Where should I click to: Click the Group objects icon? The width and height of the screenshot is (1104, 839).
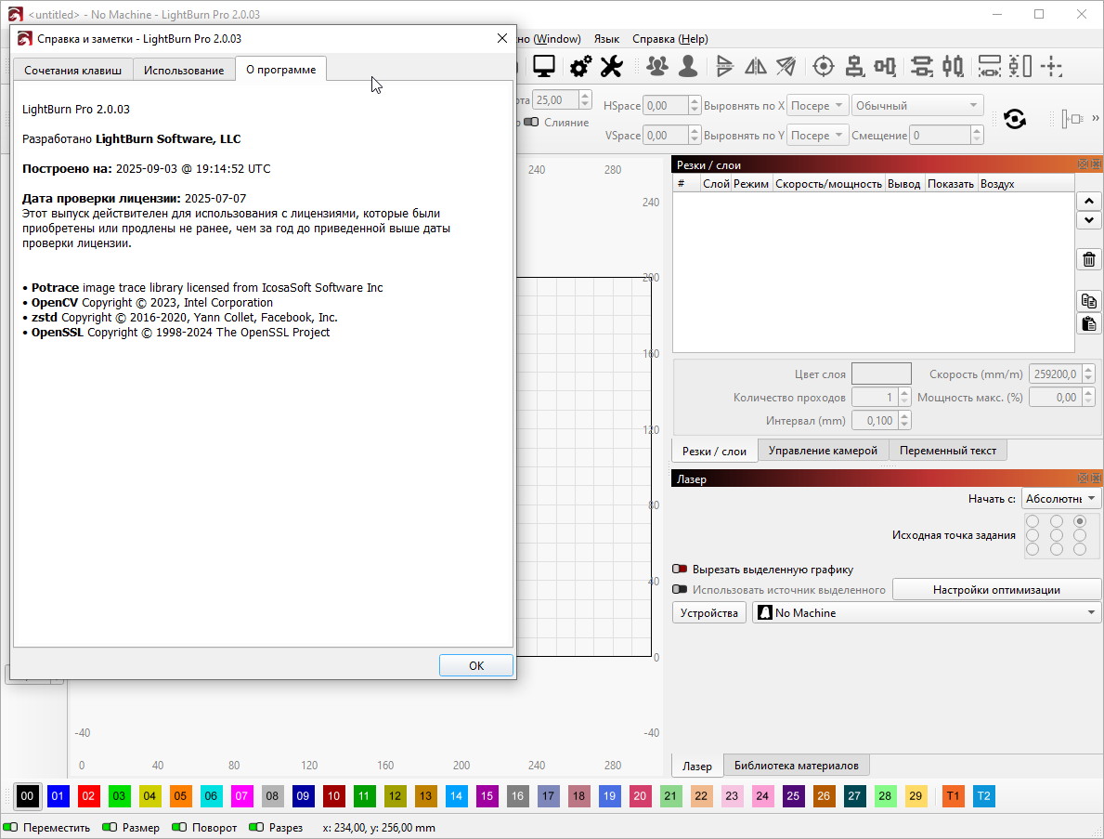657,66
